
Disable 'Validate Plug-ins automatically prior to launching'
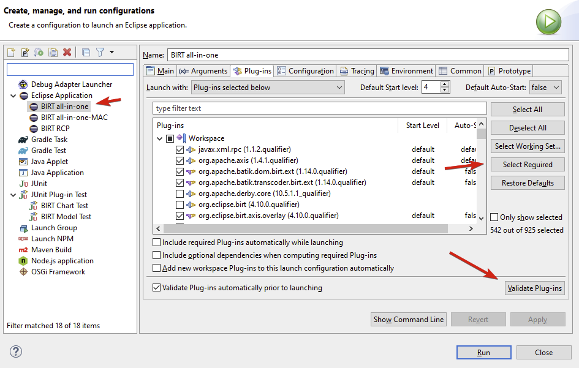click(x=156, y=288)
